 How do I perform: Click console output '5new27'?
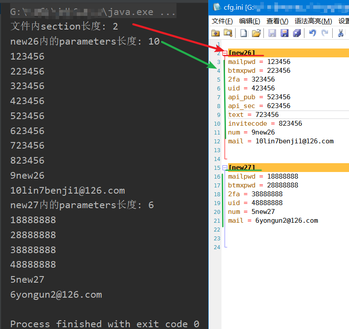pos(27,280)
